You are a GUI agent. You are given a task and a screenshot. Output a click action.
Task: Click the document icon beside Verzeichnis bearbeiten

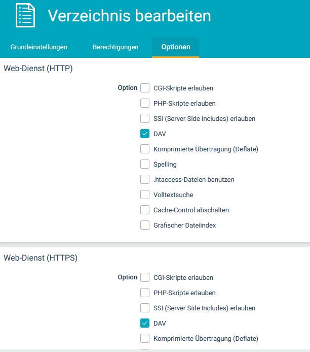[x=25, y=15]
